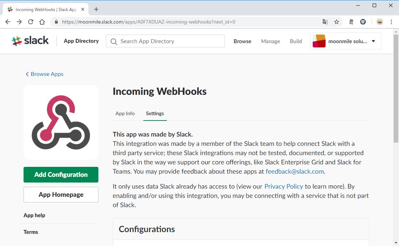Image resolution: width=399 pixels, height=246 pixels.
Task: Open the App Homepage button
Action: [x=61, y=195]
